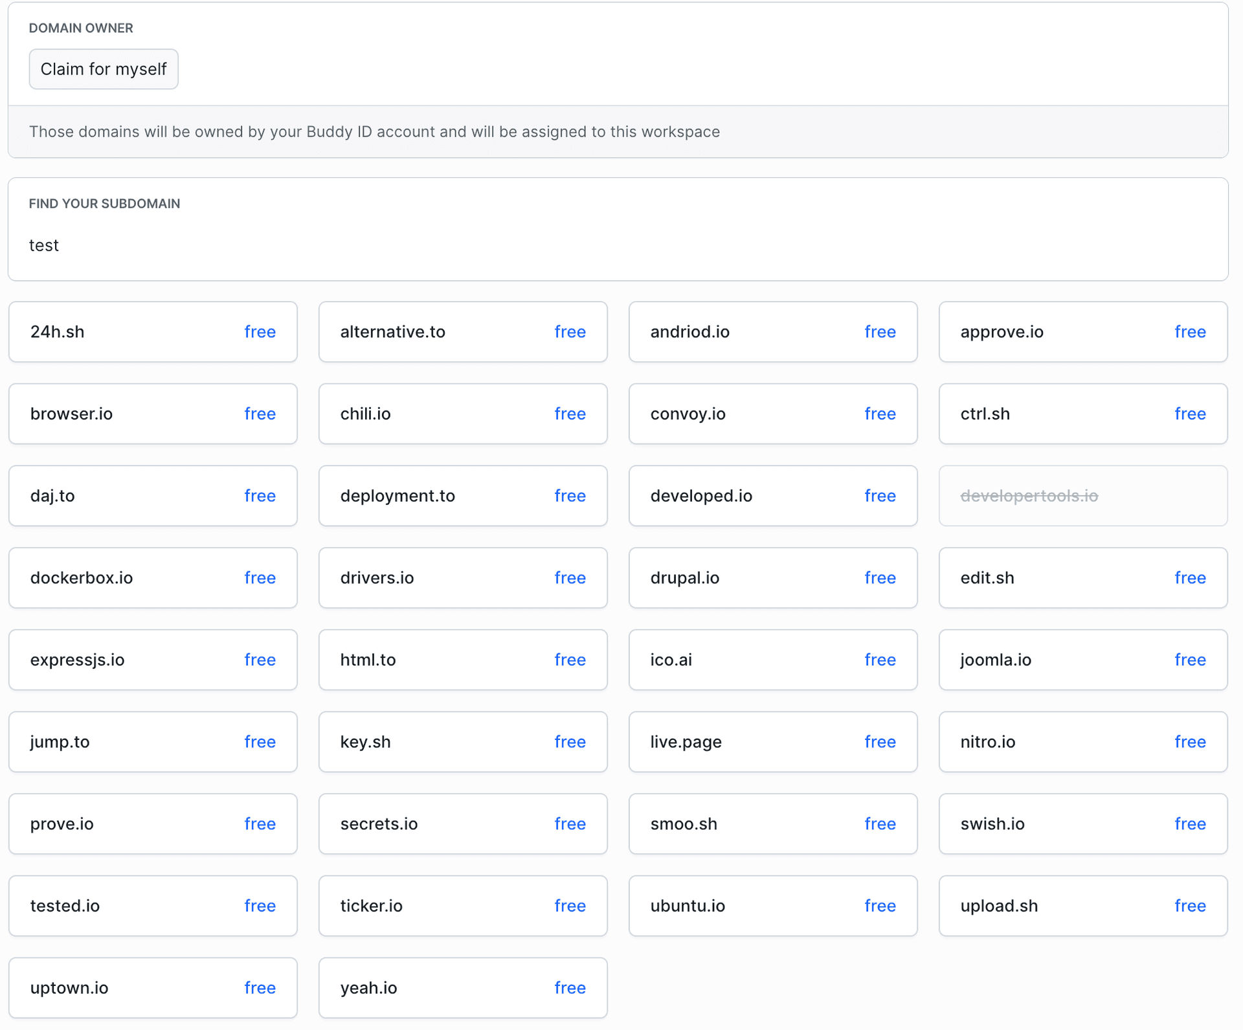The width and height of the screenshot is (1243, 1030).
Task: Focus the subdomain search field containing 'test'
Action: pos(618,245)
